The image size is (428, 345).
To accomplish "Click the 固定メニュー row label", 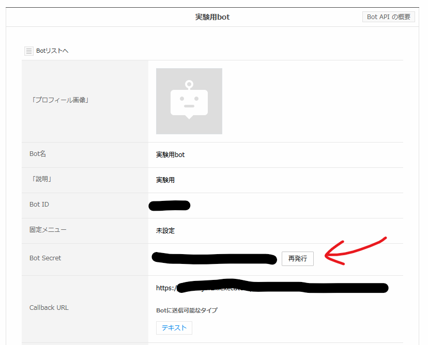I will [x=48, y=230].
